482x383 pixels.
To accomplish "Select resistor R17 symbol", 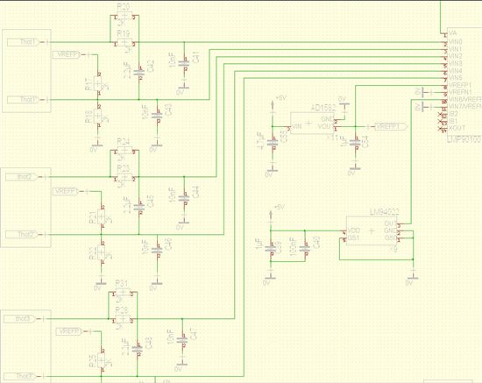I will point(98,83).
